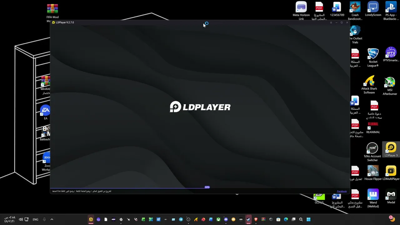Launch the Crash Bandicoot desktop shortcut

coord(355,11)
